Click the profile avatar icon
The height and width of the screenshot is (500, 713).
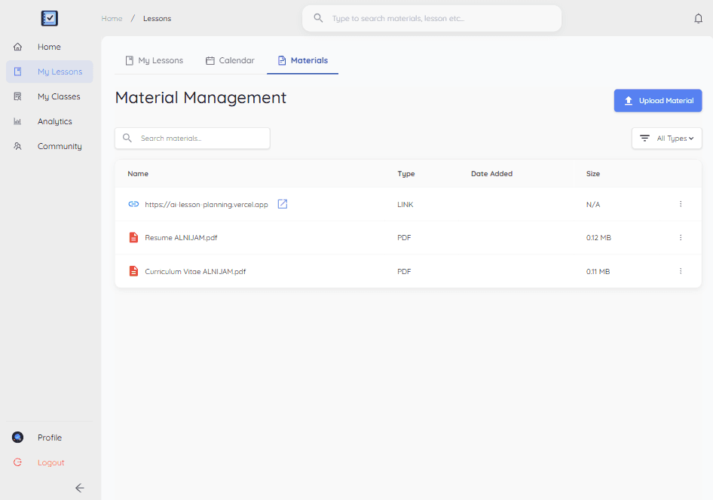18,437
